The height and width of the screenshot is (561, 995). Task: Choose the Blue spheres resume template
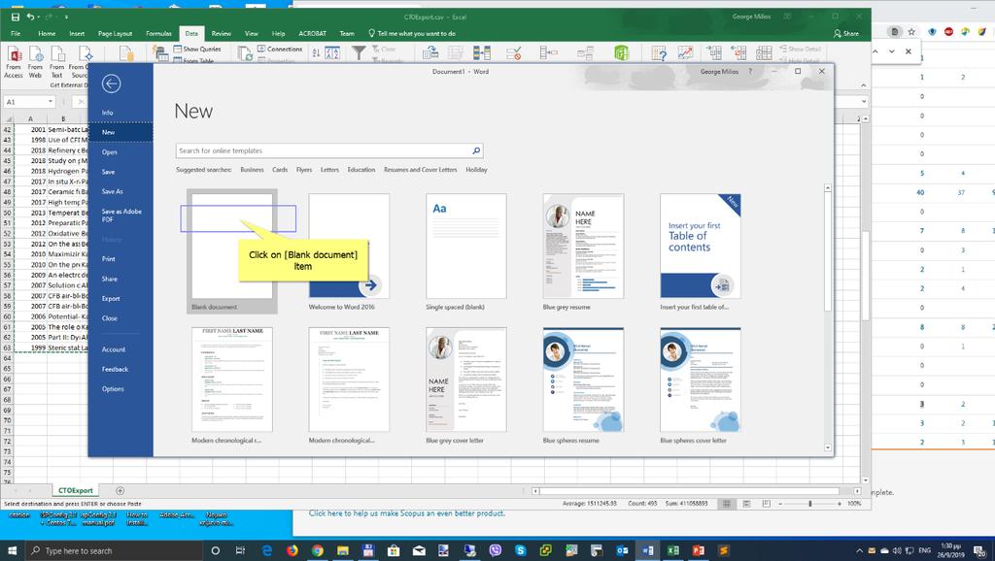[583, 384]
